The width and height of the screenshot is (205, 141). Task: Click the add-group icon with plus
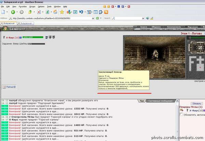[x=69, y=12]
